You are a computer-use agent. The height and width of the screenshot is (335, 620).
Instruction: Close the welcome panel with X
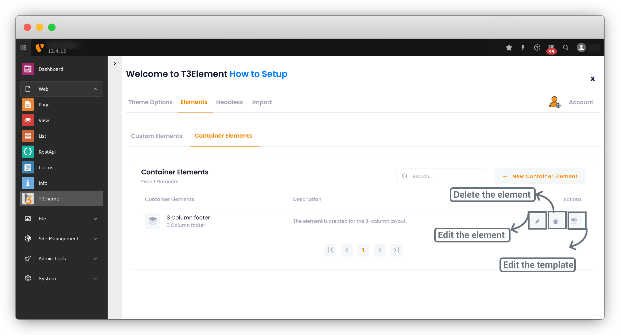592,79
